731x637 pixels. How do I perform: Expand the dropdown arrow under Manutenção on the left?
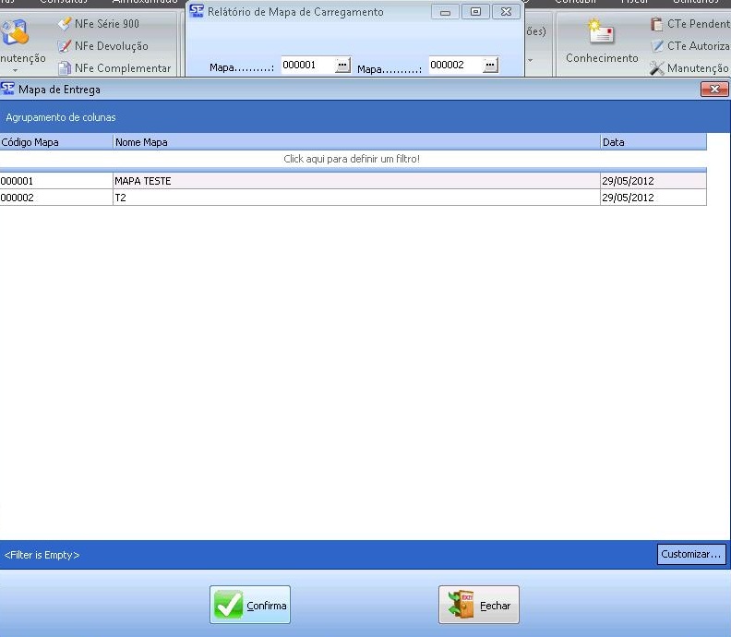(x=15, y=70)
